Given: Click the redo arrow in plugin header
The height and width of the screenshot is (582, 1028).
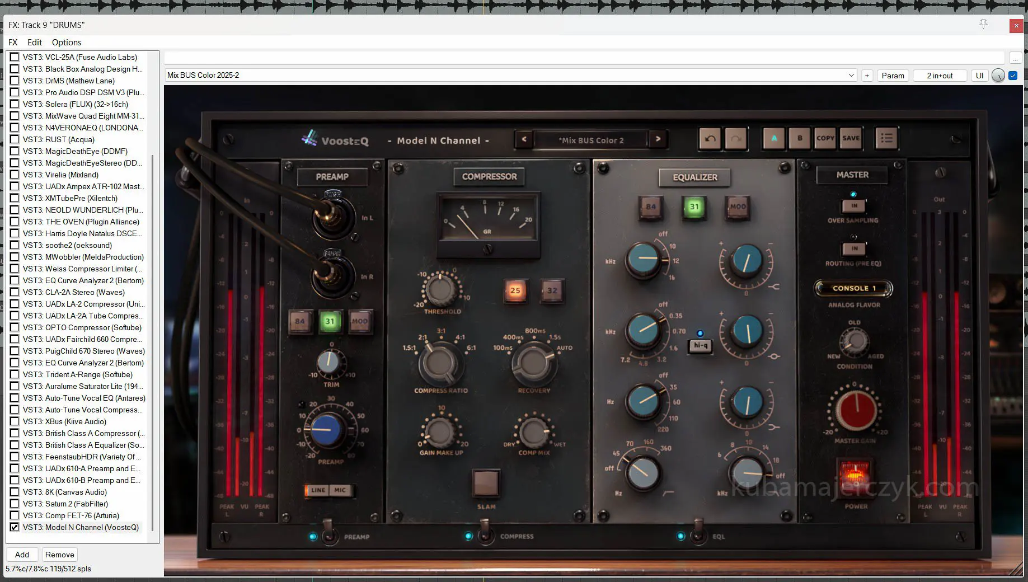Looking at the screenshot, I should [736, 139].
